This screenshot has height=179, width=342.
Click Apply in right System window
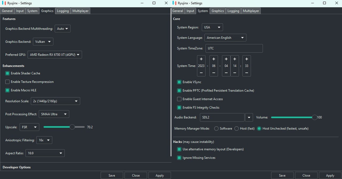(x=330, y=176)
